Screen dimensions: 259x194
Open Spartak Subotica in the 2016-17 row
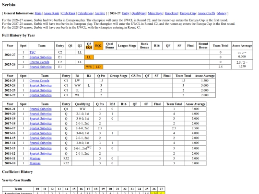point(40,128)
